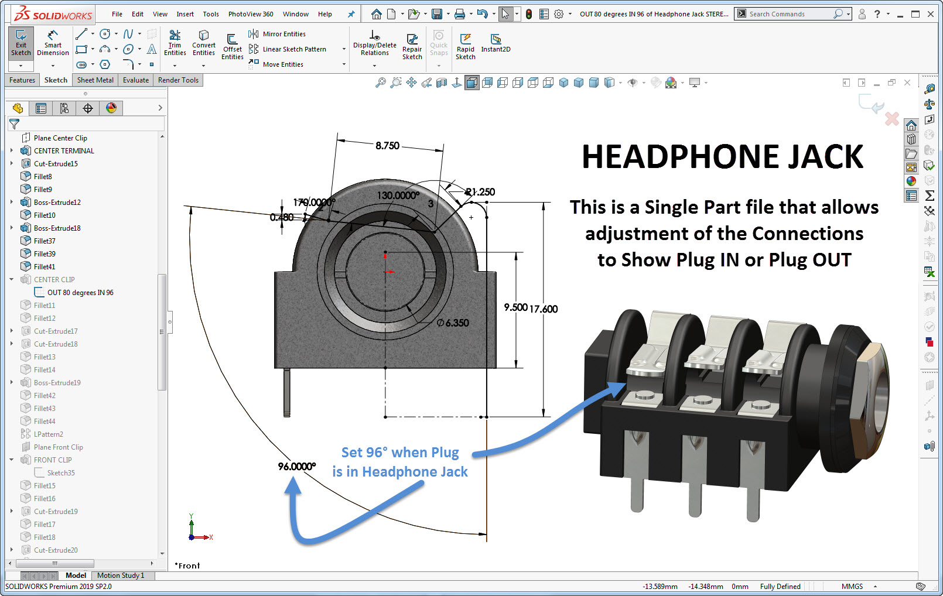The height and width of the screenshot is (596, 943).
Task: Activate the Rapid Sketch tool
Action: [x=466, y=46]
